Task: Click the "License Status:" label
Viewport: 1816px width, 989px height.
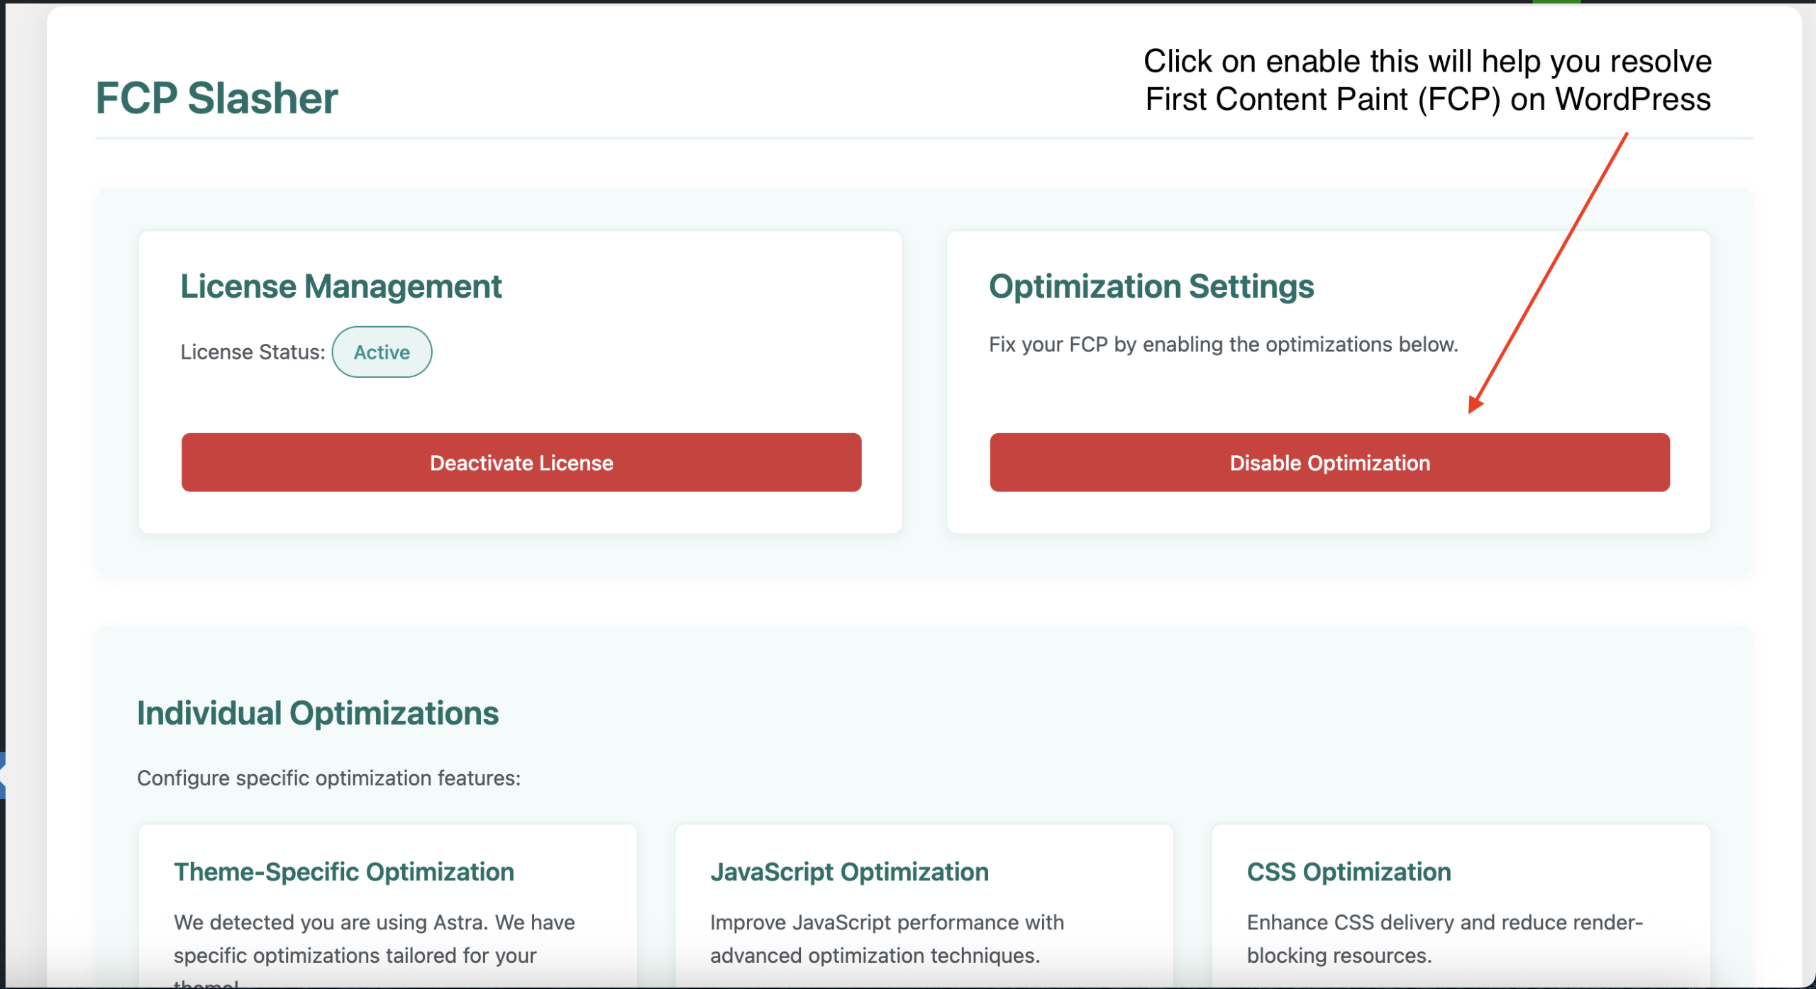Action: [253, 352]
